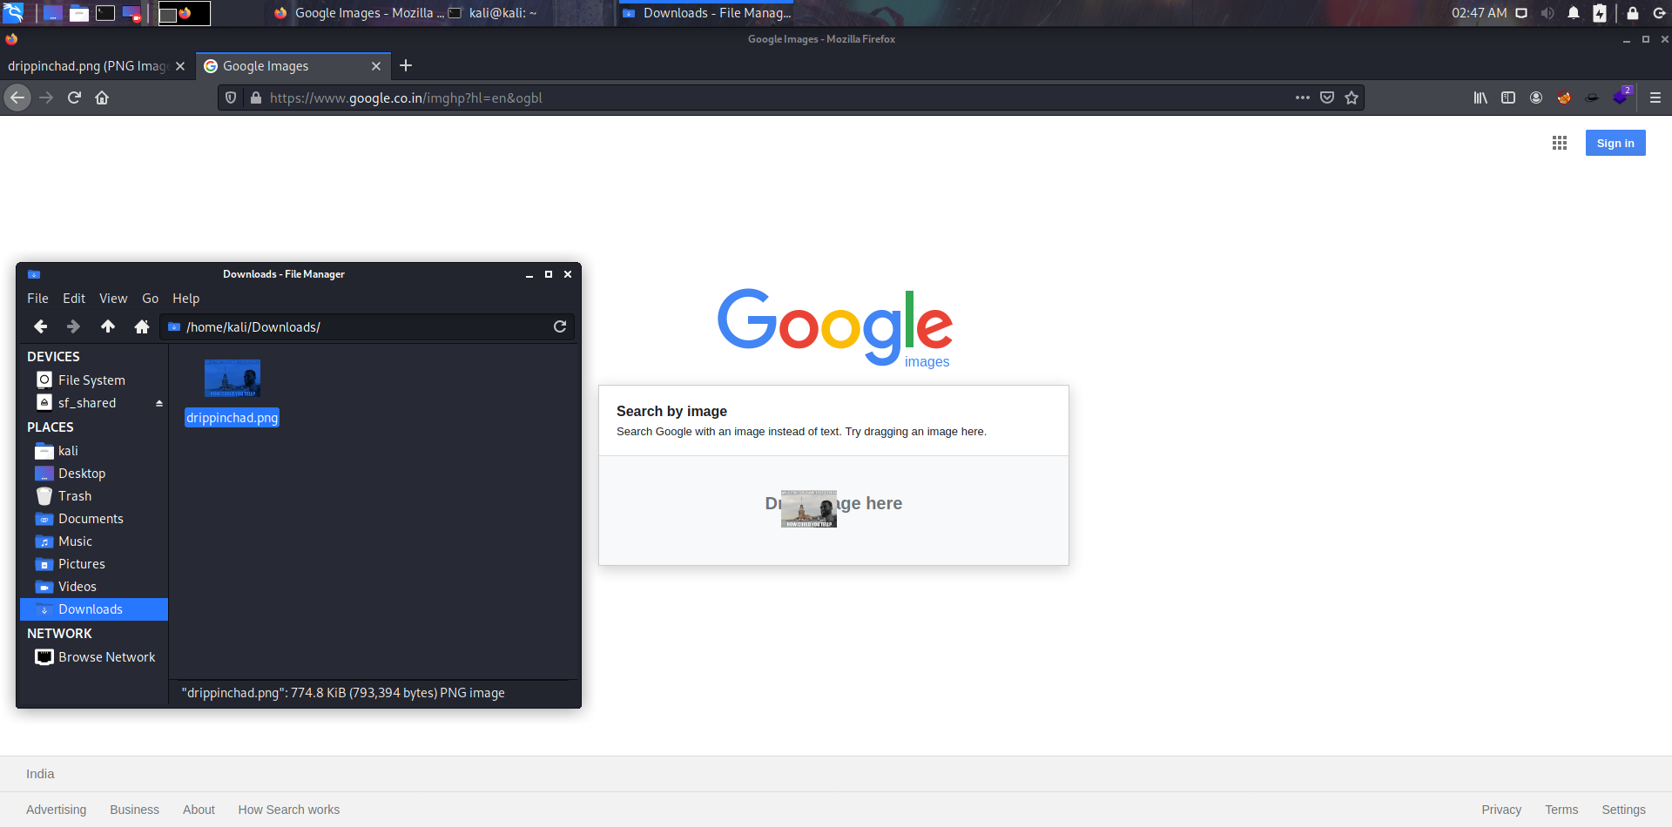Open volume control in system tray
The width and height of the screenshot is (1672, 827).
(1547, 13)
